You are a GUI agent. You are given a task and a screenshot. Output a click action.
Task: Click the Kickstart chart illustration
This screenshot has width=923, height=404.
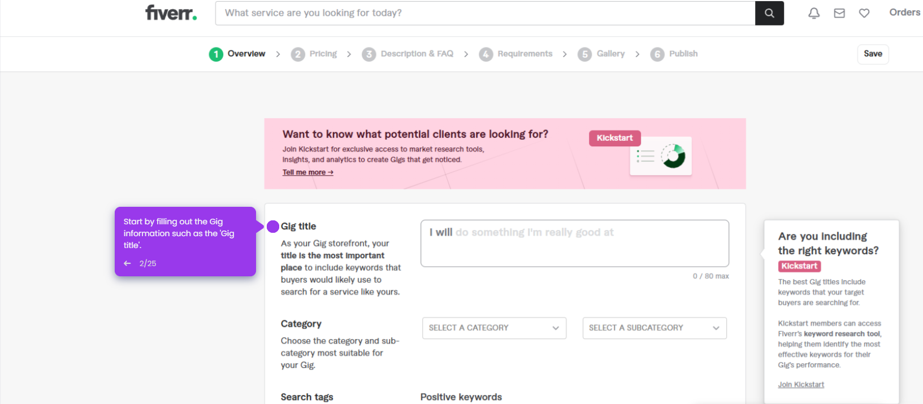click(x=661, y=156)
